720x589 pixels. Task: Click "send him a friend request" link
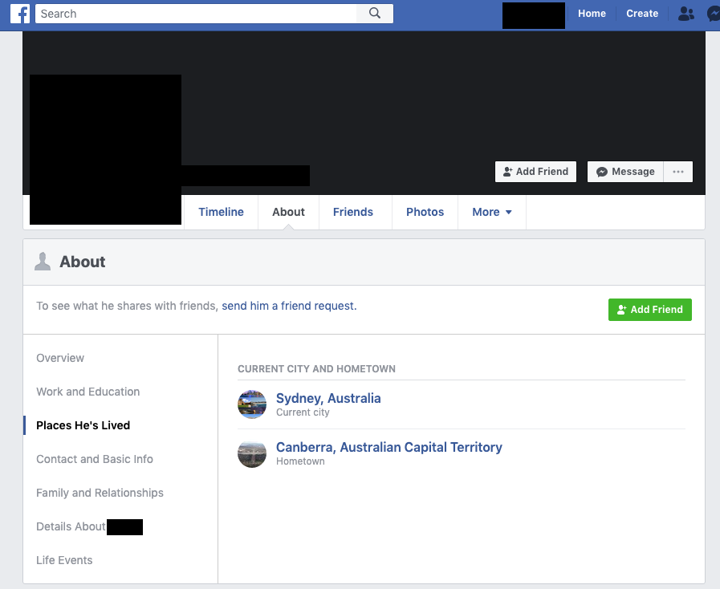288,306
